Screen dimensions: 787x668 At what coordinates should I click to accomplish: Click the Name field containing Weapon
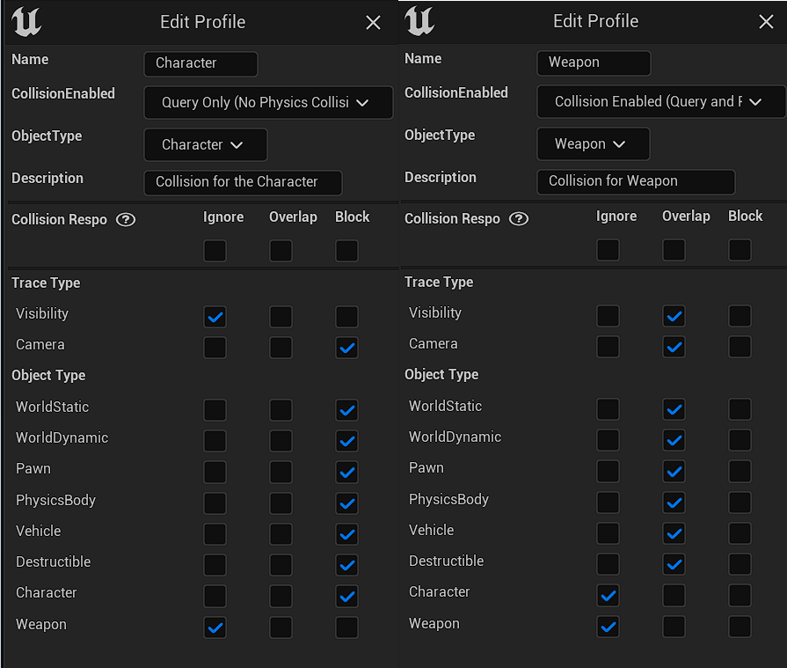point(594,62)
